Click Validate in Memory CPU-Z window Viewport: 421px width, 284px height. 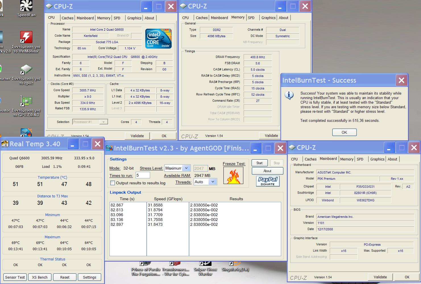[270, 135]
